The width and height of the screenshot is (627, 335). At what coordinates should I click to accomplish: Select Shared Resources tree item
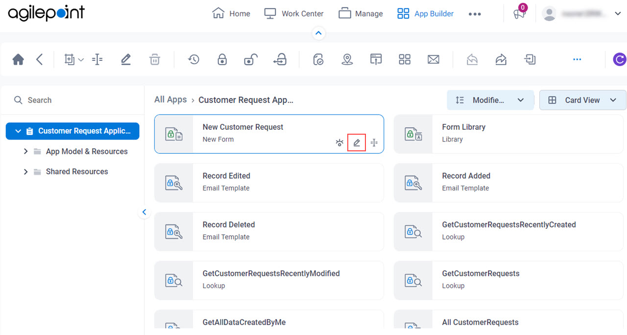point(77,171)
